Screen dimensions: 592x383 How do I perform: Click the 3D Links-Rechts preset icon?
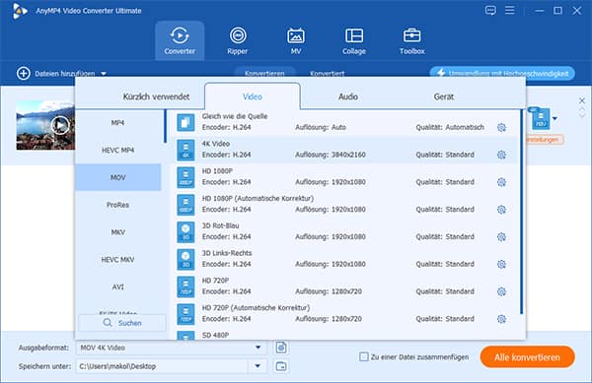185,260
